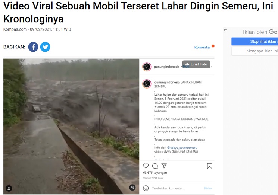Open @cakyo_saversemeru mention link
The width and height of the screenshot is (278, 195).
pyautogui.click(x=182, y=148)
